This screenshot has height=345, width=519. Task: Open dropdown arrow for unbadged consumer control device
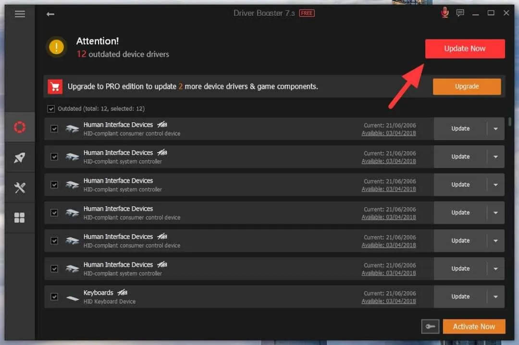(x=495, y=213)
